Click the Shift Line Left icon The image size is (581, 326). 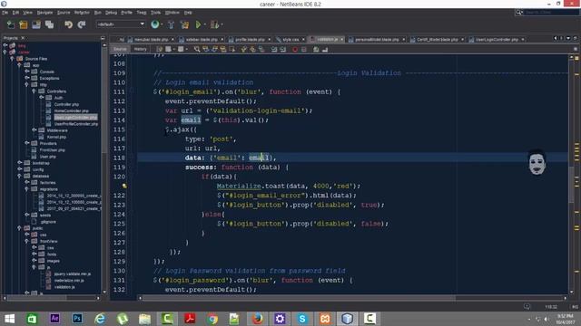tap(274, 49)
